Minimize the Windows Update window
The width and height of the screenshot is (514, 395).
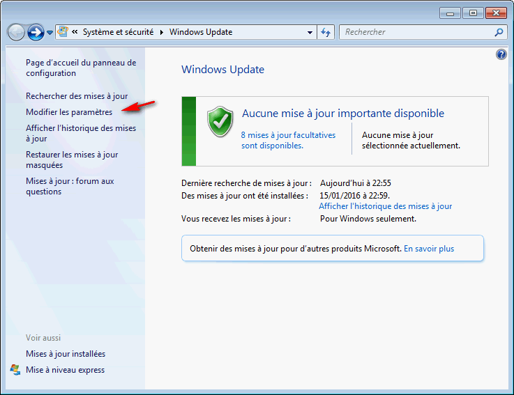[450, 13]
